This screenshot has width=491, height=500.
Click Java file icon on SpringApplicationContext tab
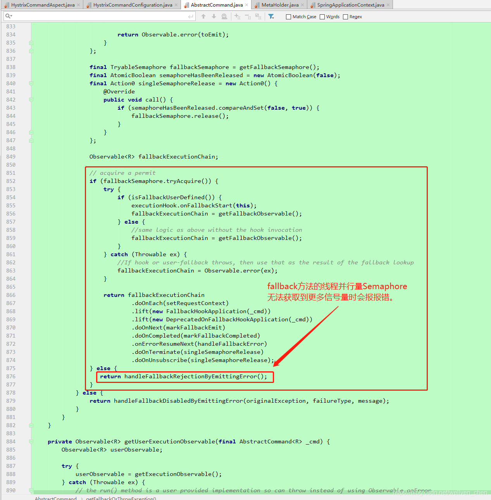point(313,5)
